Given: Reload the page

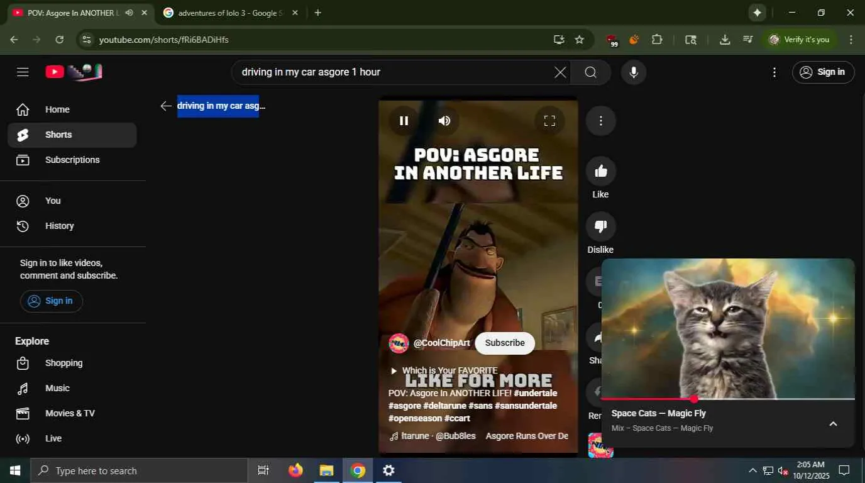Looking at the screenshot, I should coord(59,40).
